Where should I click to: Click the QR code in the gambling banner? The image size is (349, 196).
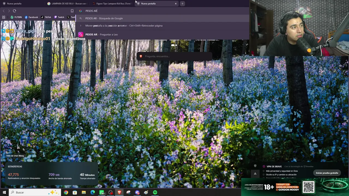[x=308, y=187]
